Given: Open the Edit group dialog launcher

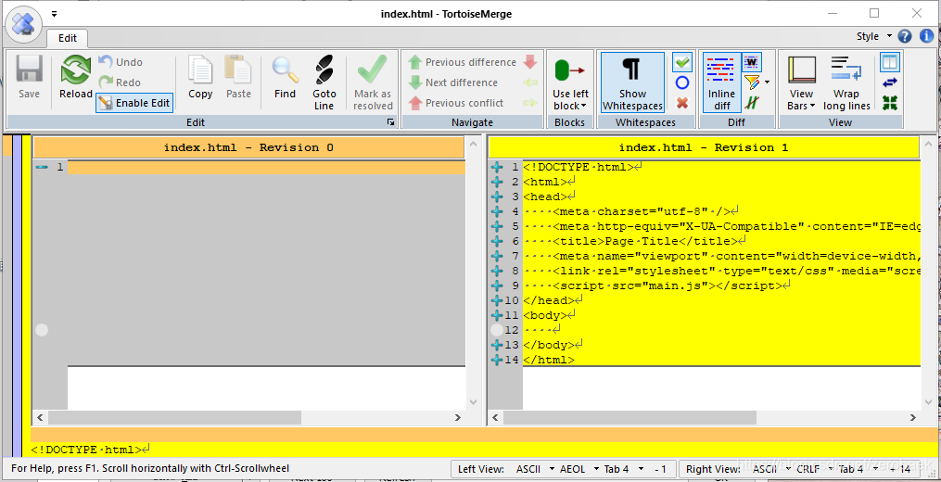Looking at the screenshot, I should pos(390,122).
